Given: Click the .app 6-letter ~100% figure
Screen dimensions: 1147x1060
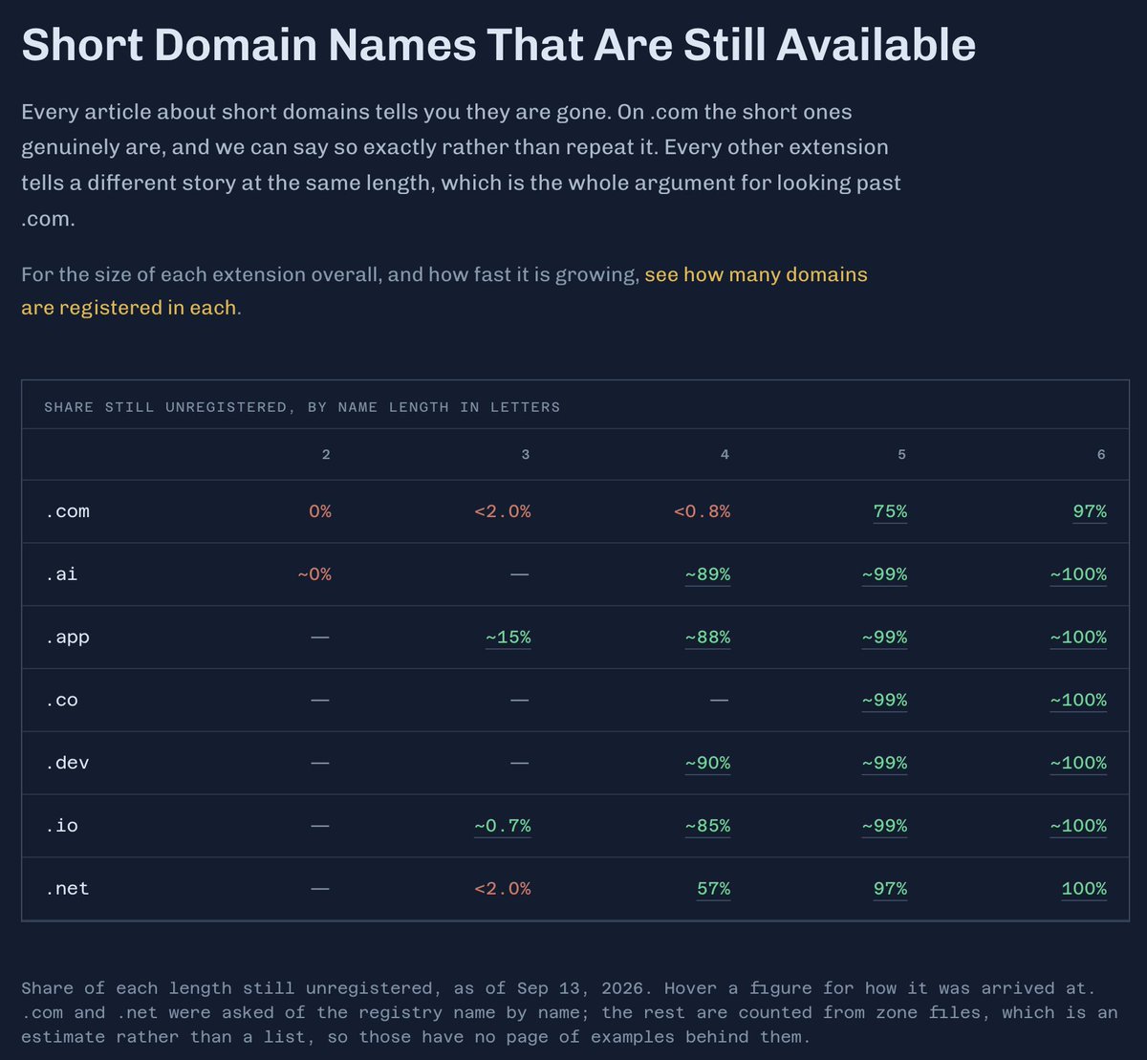Looking at the screenshot, I should 1078,638.
